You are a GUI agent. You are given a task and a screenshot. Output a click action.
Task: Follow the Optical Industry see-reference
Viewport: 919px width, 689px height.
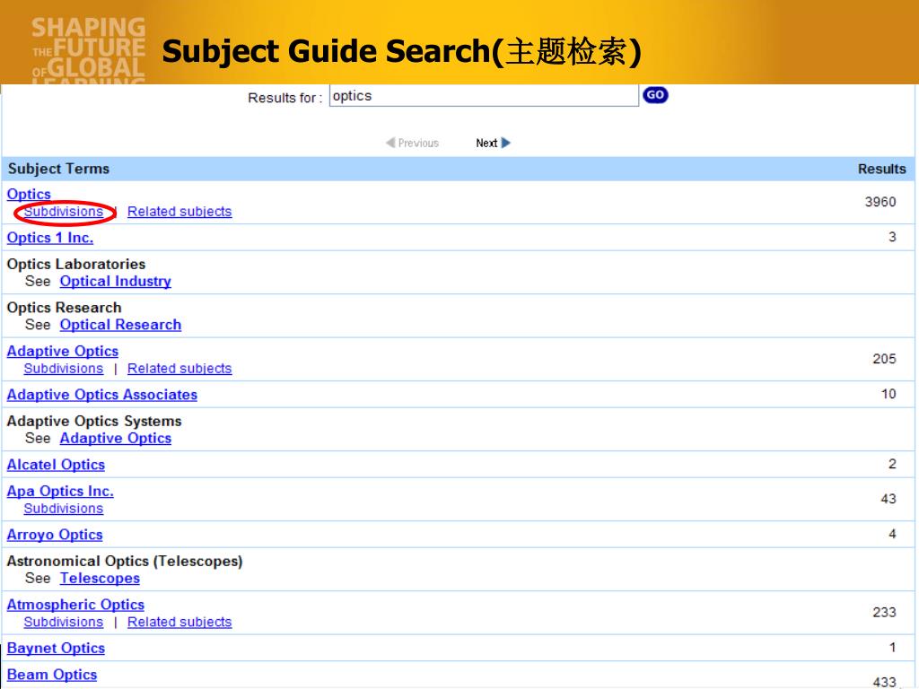(x=116, y=281)
